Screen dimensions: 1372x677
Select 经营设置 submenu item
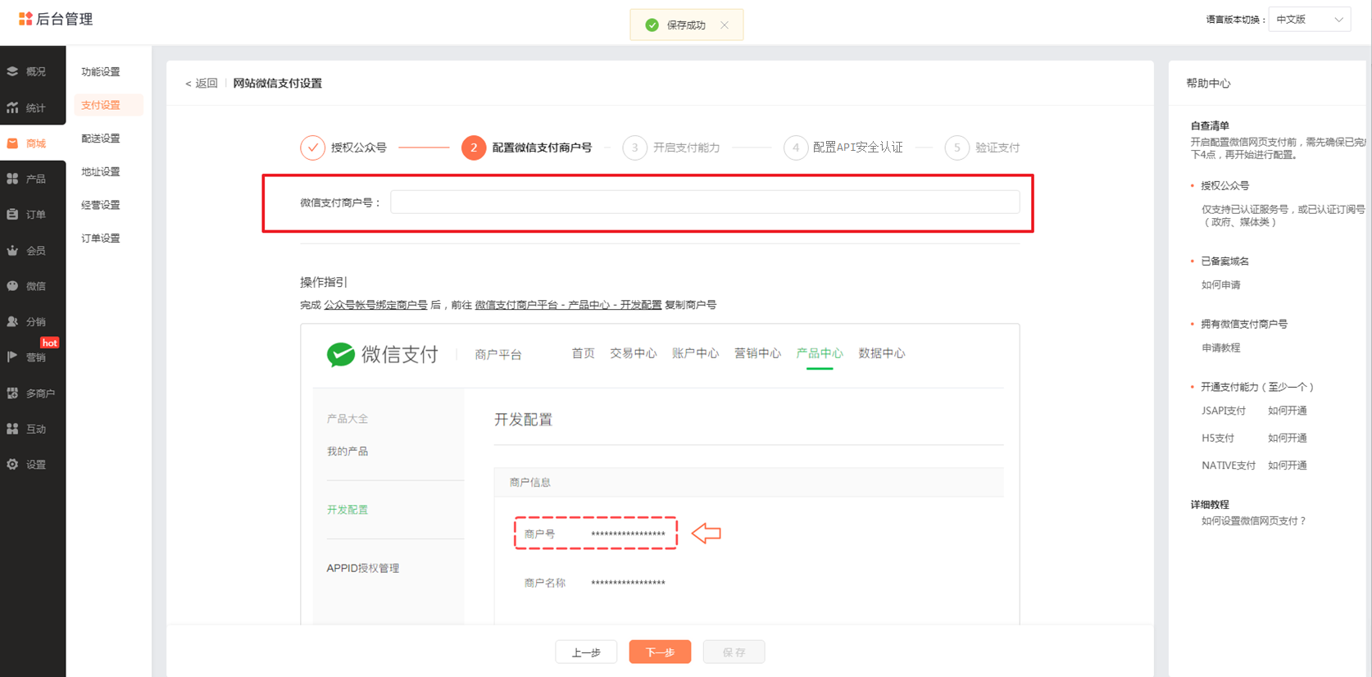coord(101,205)
